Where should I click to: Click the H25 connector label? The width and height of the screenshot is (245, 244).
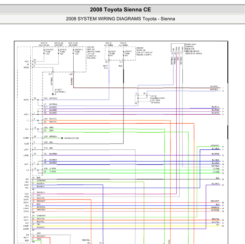pos(71,75)
